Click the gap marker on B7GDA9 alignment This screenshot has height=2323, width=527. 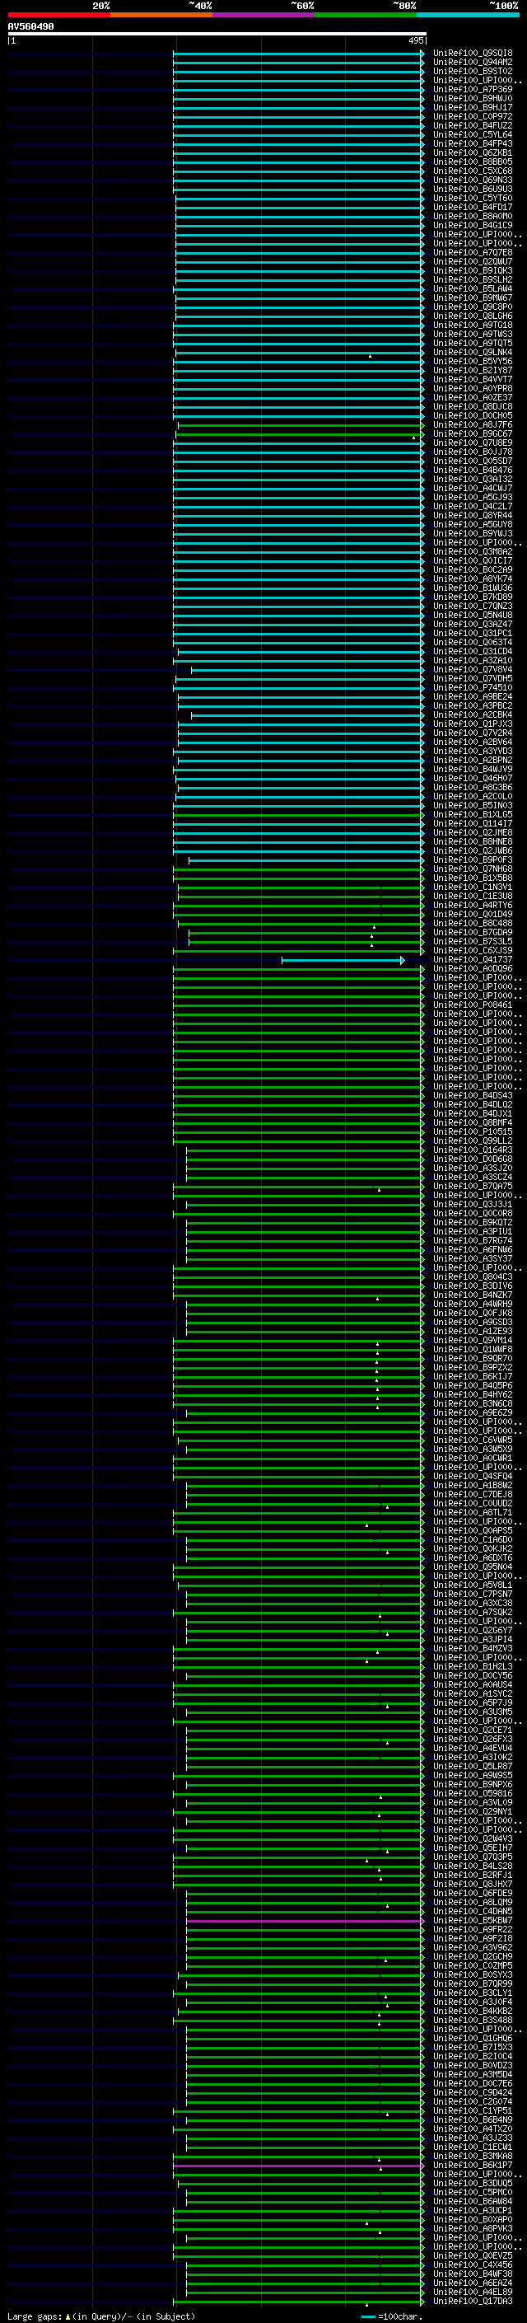coord(371,936)
